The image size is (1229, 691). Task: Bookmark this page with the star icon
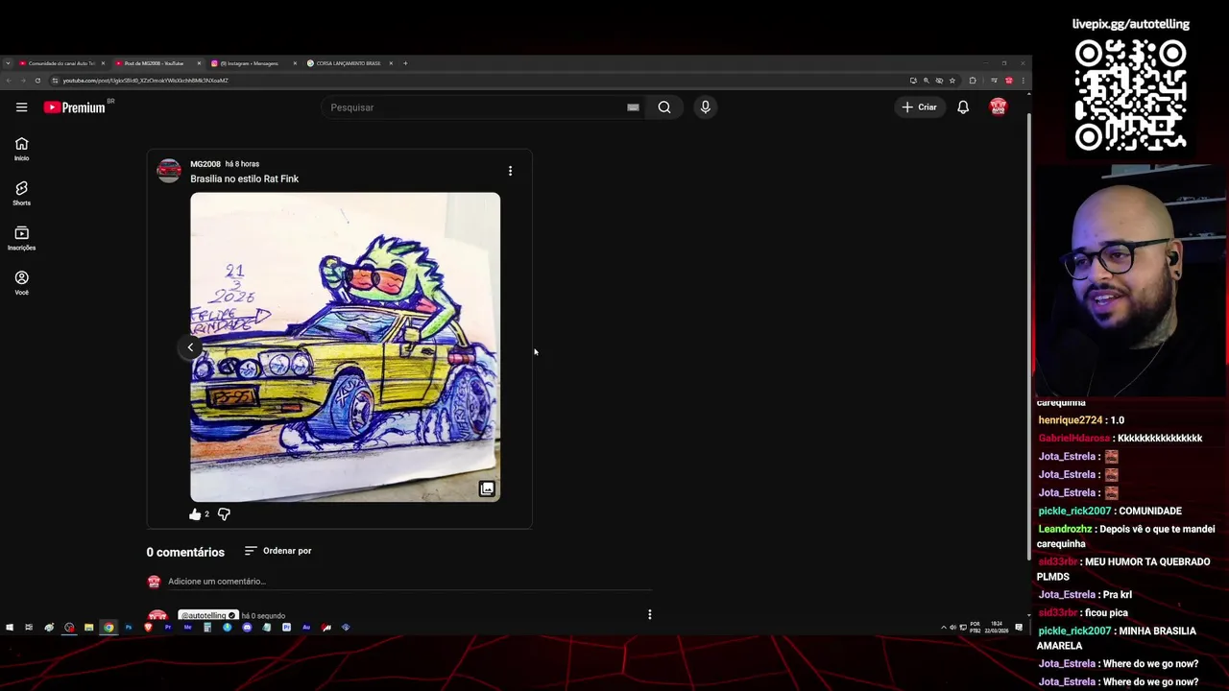pyautogui.click(x=952, y=81)
